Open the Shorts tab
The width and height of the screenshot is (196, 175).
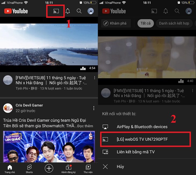coord(29,169)
